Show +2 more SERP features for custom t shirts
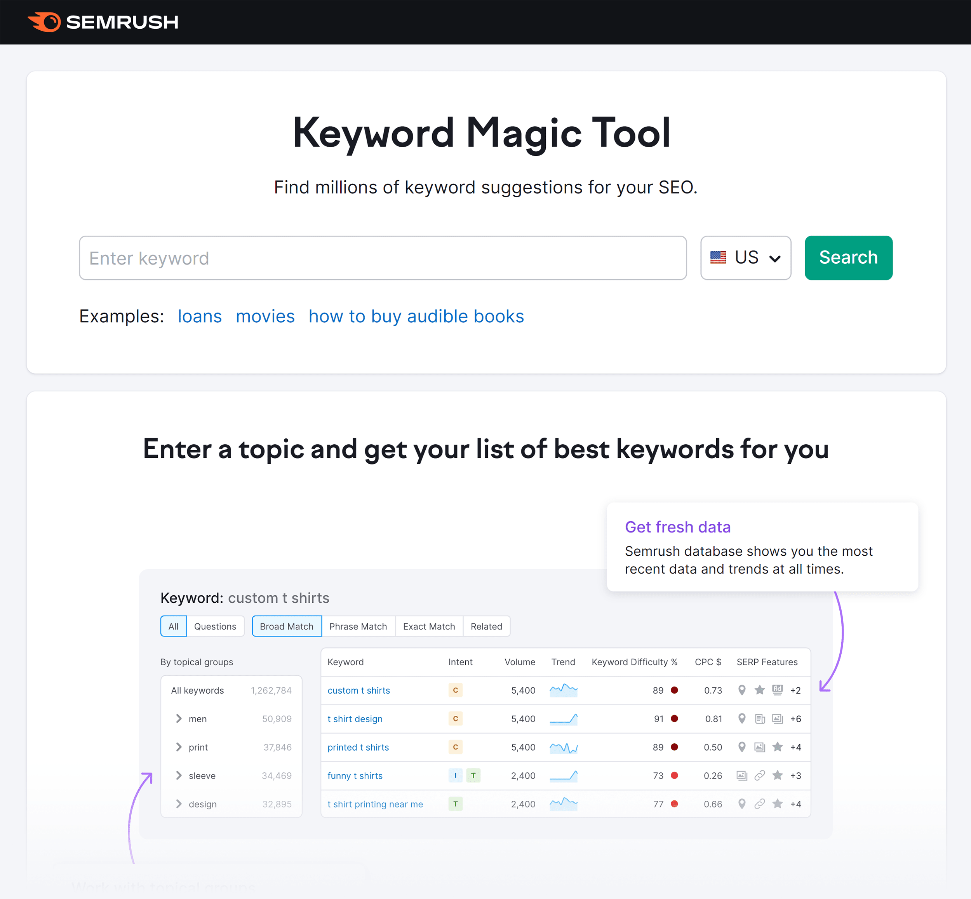The height and width of the screenshot is (899, 971). (795, 690)
